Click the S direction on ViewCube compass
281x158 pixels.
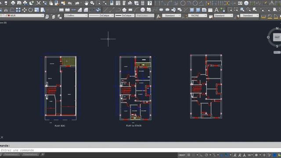coord(277,46)
